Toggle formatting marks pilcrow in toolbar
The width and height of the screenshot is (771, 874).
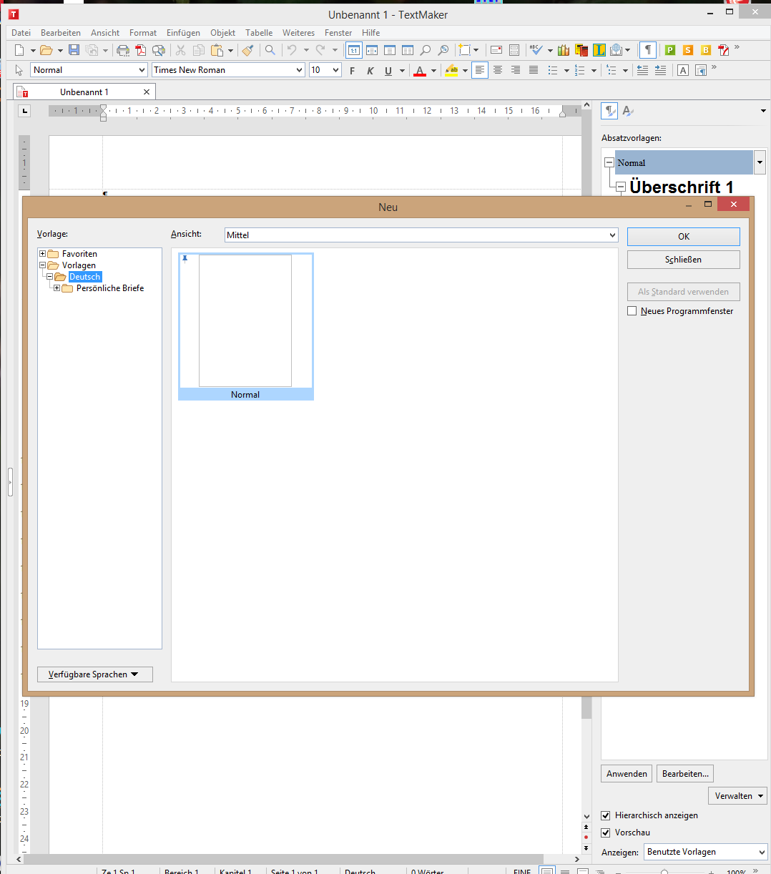point(647,50)
